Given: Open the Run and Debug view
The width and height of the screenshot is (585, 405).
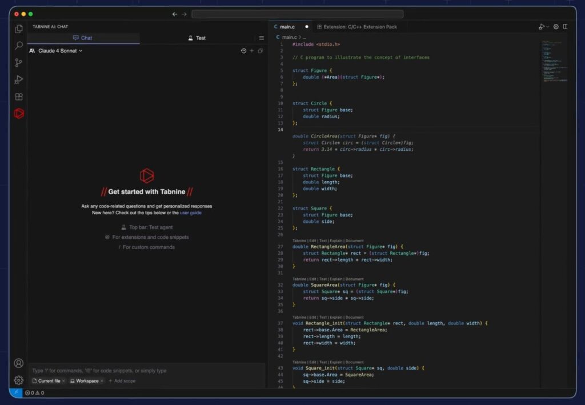Looking at the screenshot, I should (19, 79).
